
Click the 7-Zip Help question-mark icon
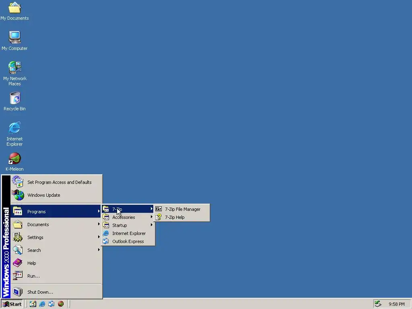click(159, 217)
